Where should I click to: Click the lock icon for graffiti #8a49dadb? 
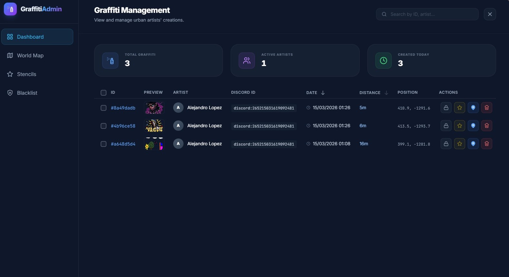pyautogui.click(x=446, y=108)
